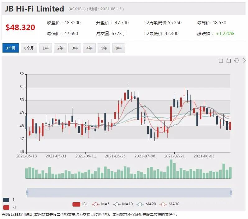Grab the left data zoom handle

tap(27, 193)
